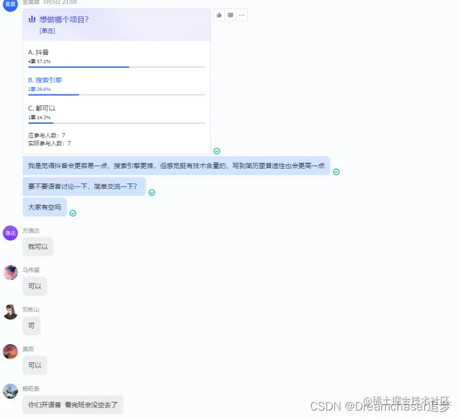Click the sender name 杨旺贵
Image resolution: width=461 pixels, height=418 pixels.
[31, 389]
